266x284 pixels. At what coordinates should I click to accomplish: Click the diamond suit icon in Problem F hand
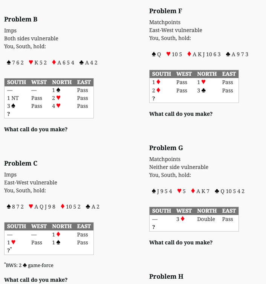pos(189,54)
